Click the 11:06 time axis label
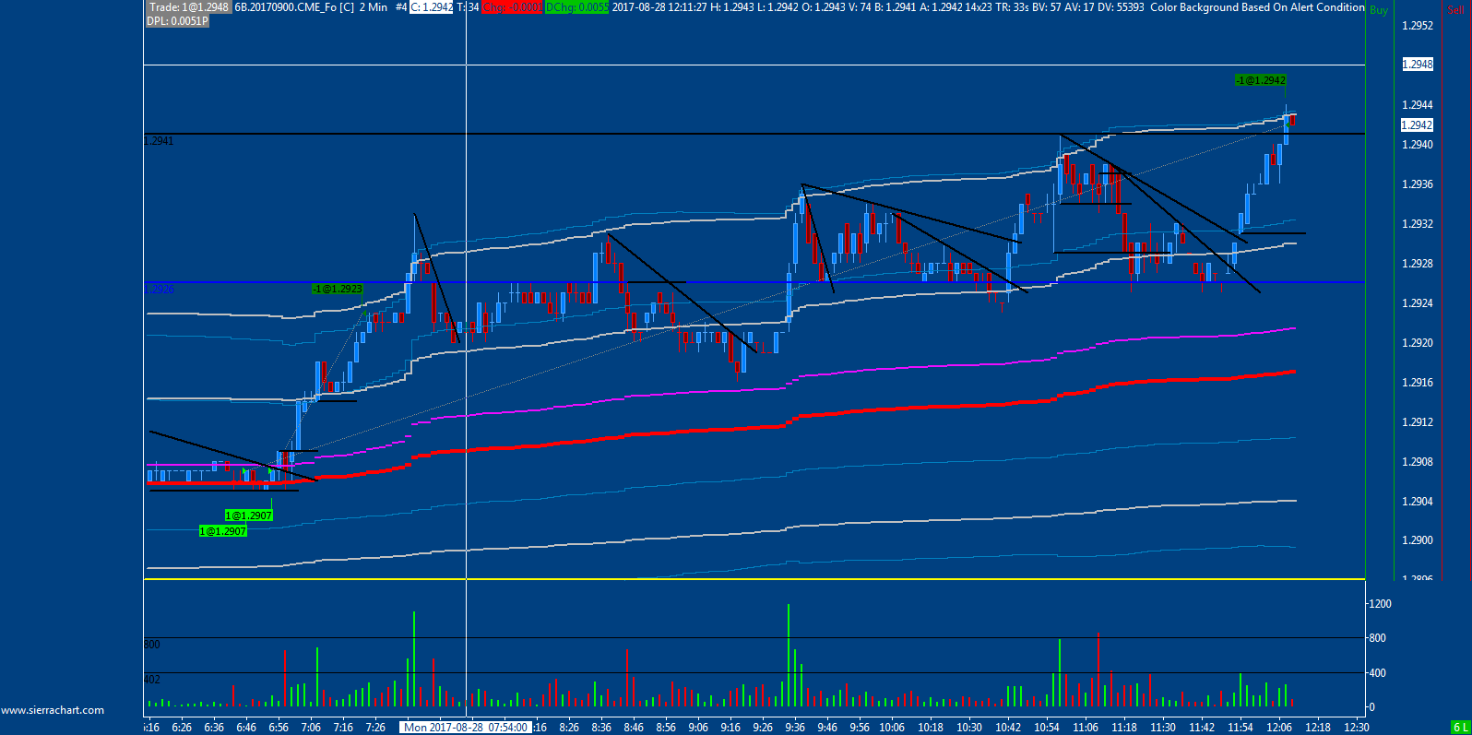 click(1086, 728)
